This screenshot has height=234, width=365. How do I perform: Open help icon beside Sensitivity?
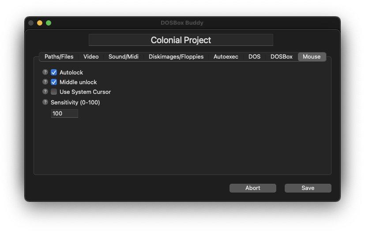point(45,102)
